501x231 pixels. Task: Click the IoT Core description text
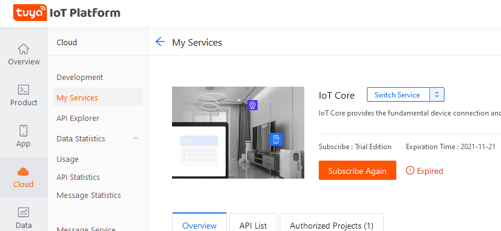[410, 113]
